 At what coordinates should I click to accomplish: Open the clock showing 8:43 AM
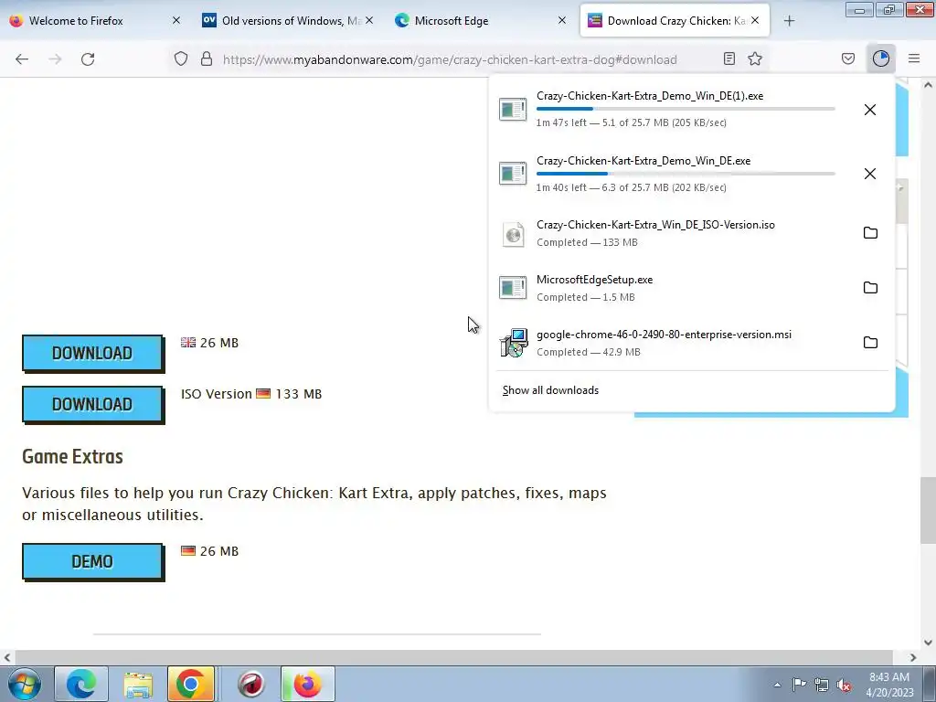[x=889, y=685]
